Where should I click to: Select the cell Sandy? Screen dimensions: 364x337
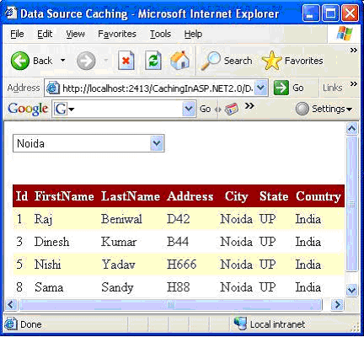coord(117,287)
